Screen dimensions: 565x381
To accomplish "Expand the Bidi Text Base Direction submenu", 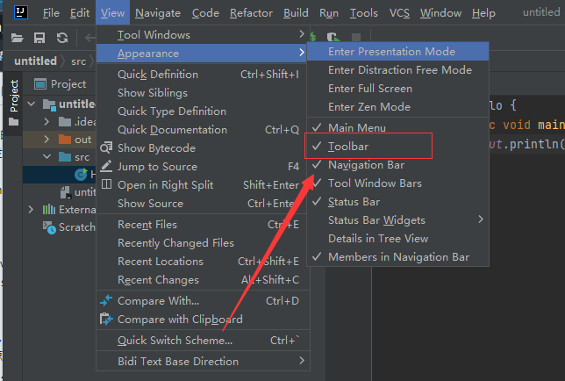I will coord(204,361).
